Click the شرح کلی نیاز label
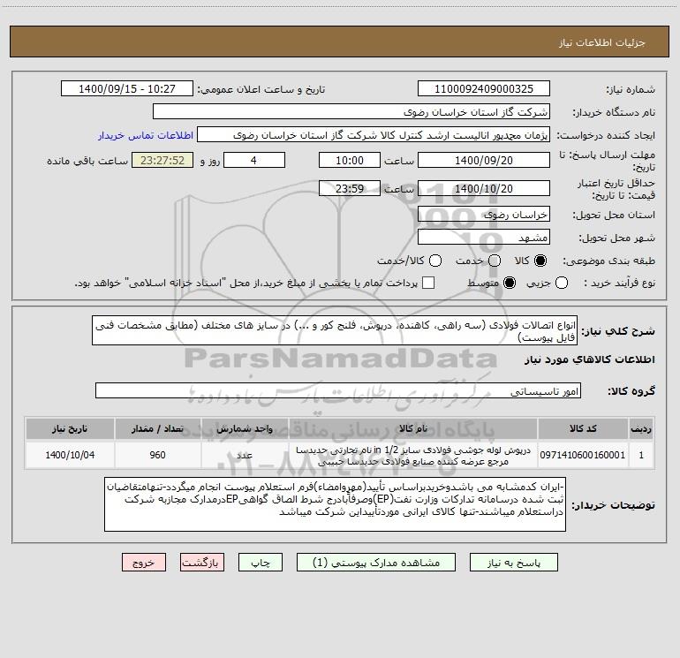Viewport: 680px width, 658px height. pyautogui.click(x=618, y=332)
